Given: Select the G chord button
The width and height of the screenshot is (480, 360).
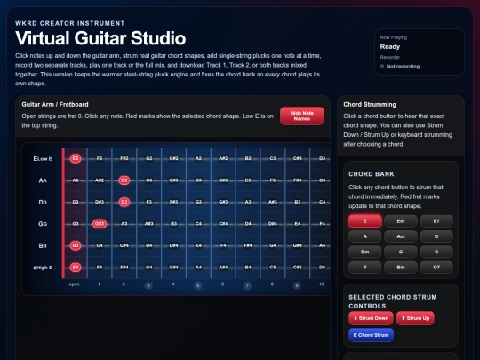Looking at the screenshot, I should (401, 252).
